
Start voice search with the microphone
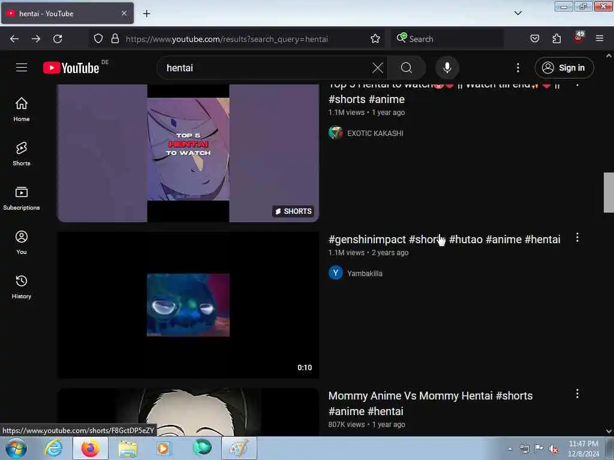[447, 68]
